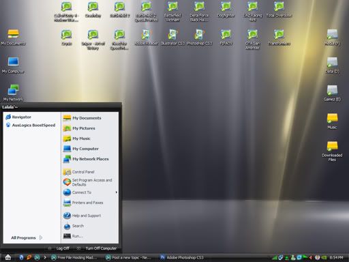Open My Computer in the Start menu

(x=90, y=149)
